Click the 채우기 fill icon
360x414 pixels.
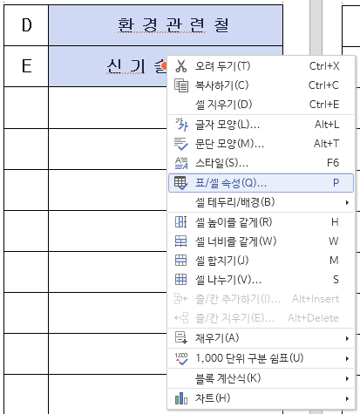coord(181,338)
